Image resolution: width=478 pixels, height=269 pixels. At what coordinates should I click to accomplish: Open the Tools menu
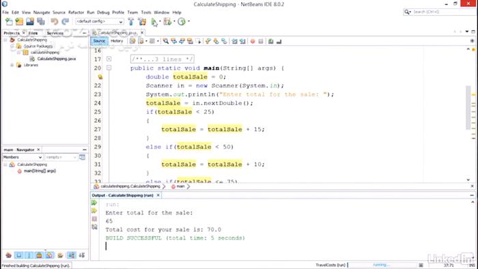146,12
